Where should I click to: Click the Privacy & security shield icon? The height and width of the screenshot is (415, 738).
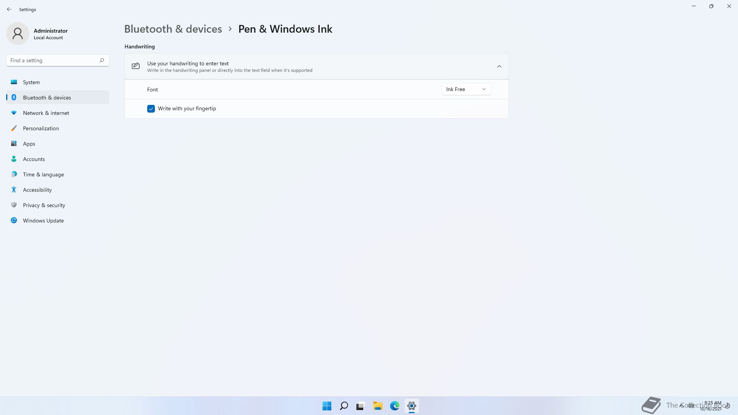click(x=14, y=205)
